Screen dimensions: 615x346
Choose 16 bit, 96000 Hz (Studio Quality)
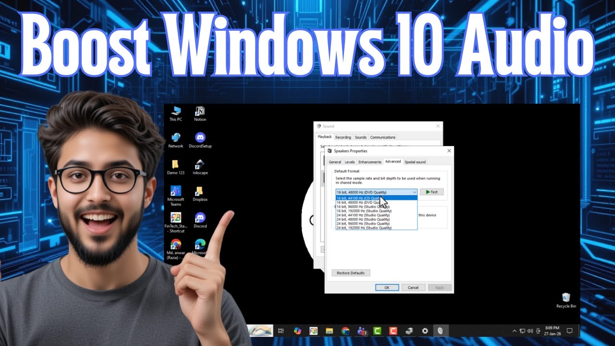(376, 207)
